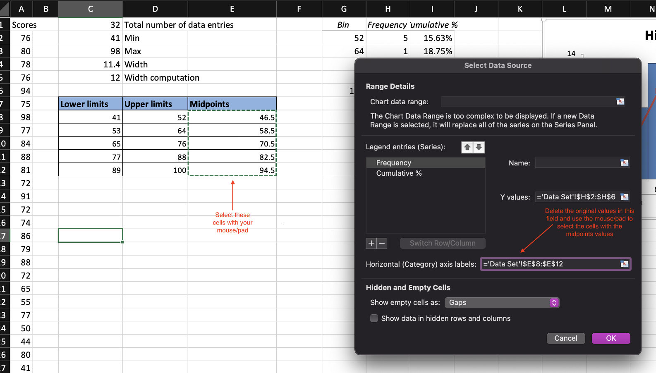Click range picker icon for Chart data range

(620, 102)
